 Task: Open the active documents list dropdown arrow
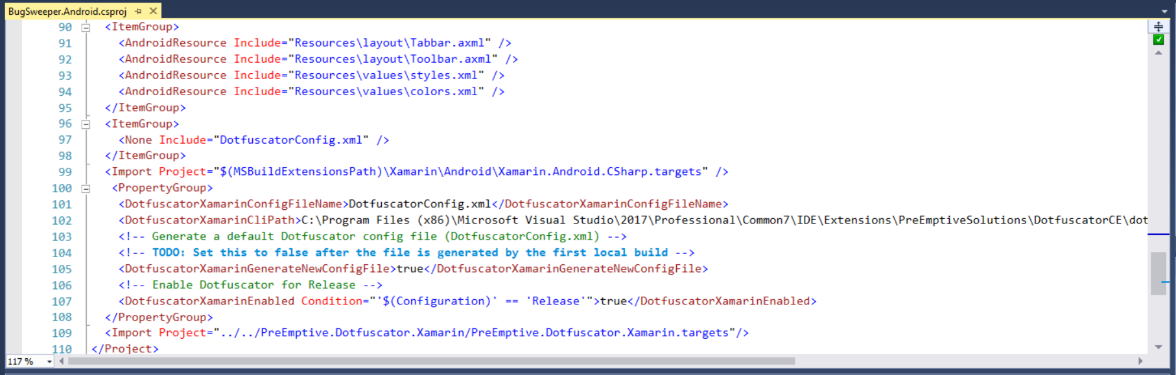pyautogui.click(x=1165, y=12)
